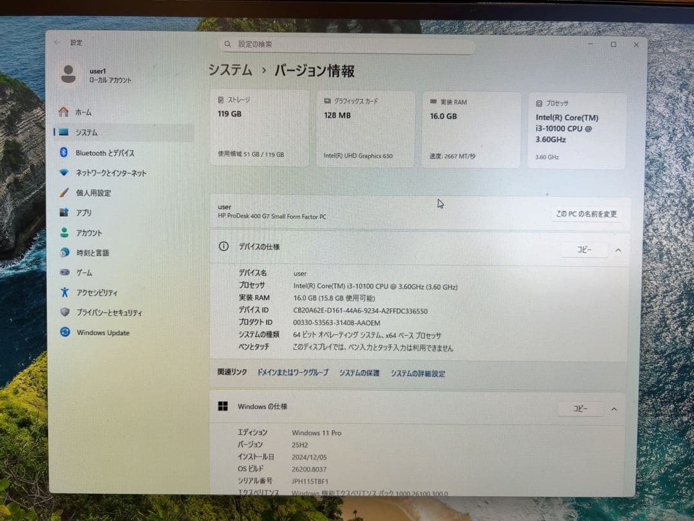Collapse the デバイスの仕様 section chevron

[x=618, y=250]
